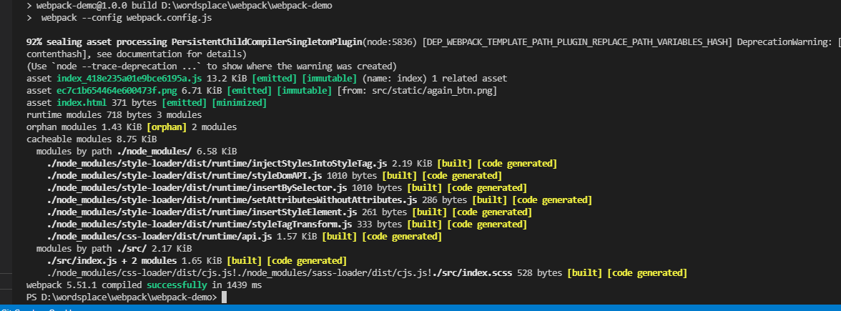841x311 pixels.
Task: Click the styleTagTransform.js module path
Action: (x=200, y=224)
